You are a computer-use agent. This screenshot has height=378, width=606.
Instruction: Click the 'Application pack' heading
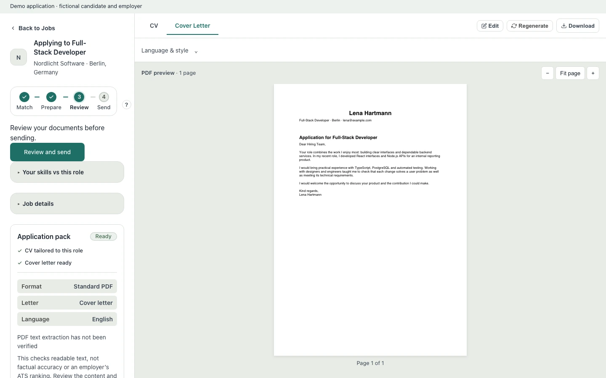click(x=44, y=236)
